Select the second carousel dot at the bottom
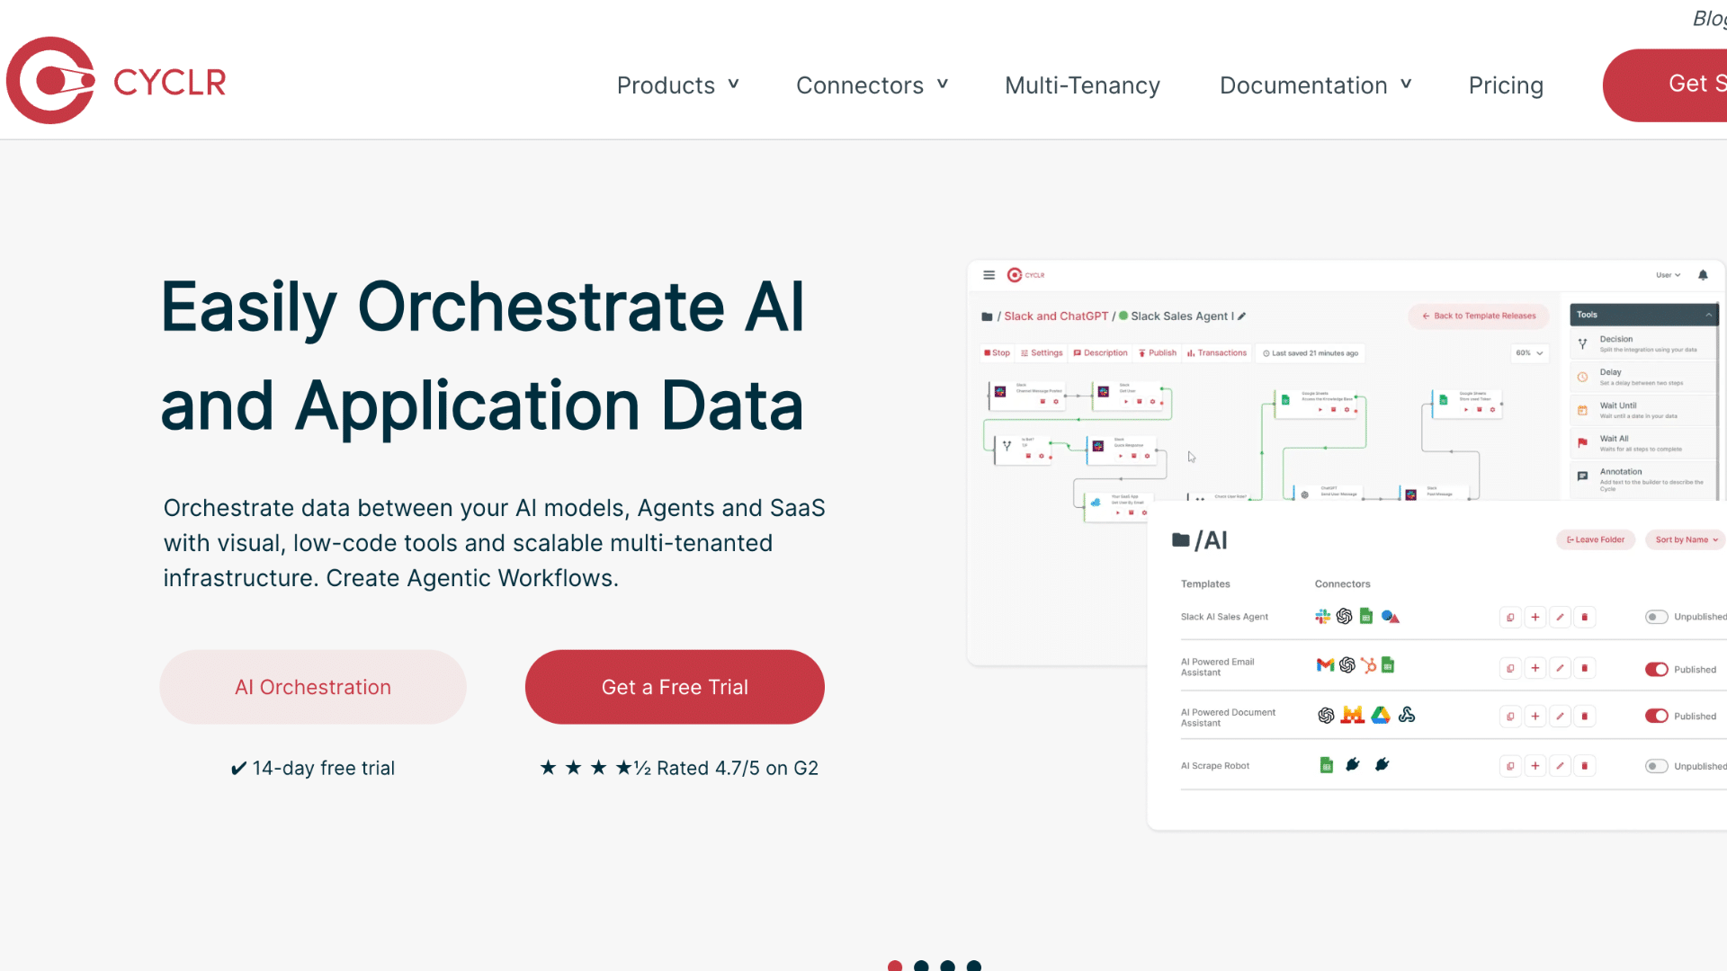1727x971 pixels. (x=921, y=966)
